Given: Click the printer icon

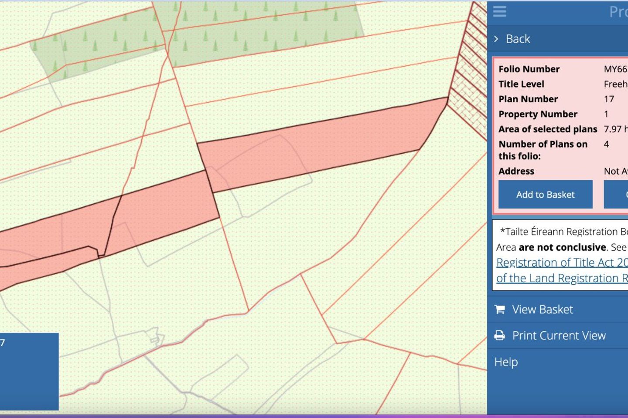Looking at the screenshot, I should [500, 335].
